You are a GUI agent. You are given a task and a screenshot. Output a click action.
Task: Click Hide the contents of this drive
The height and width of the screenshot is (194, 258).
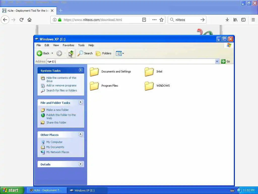[61, 79]
